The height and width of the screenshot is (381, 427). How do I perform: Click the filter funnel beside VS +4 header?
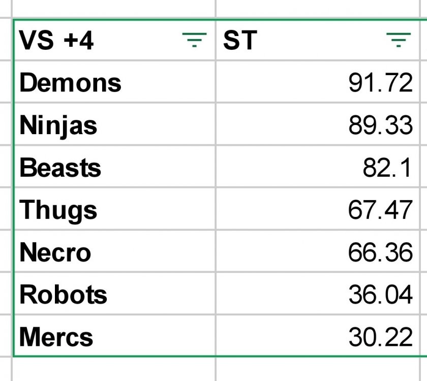click(194, 41)
